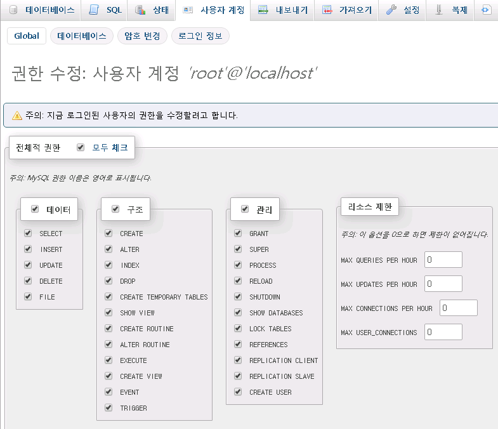498x429 pixels.
Task: Uncheck the SHOW DATABASES privilege
Action: coord(238,312)
